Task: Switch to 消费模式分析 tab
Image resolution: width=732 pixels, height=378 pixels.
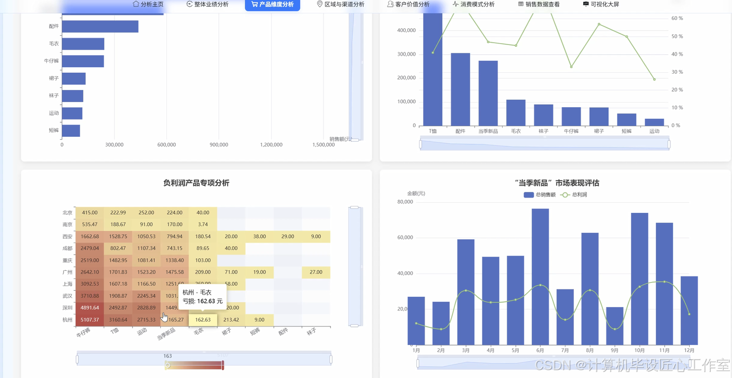Action: click(x=473, y=4)
